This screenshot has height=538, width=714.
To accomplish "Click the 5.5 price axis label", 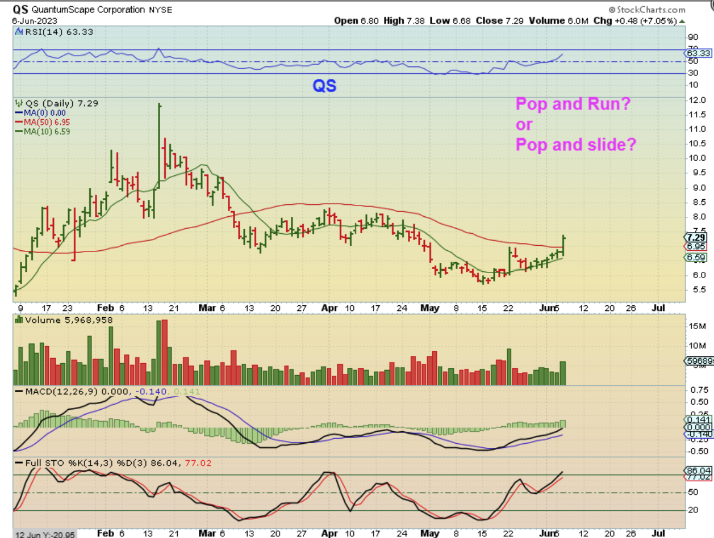I will tap(700, 289).
